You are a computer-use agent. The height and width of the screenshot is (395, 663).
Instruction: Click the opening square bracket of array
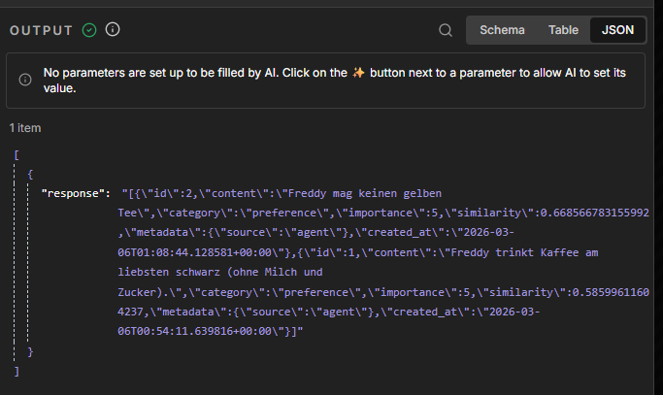(17, 155)
